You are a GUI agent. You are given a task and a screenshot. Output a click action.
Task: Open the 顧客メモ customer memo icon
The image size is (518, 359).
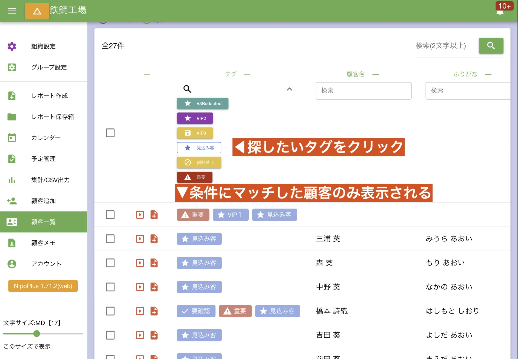[x=12, y=243]
